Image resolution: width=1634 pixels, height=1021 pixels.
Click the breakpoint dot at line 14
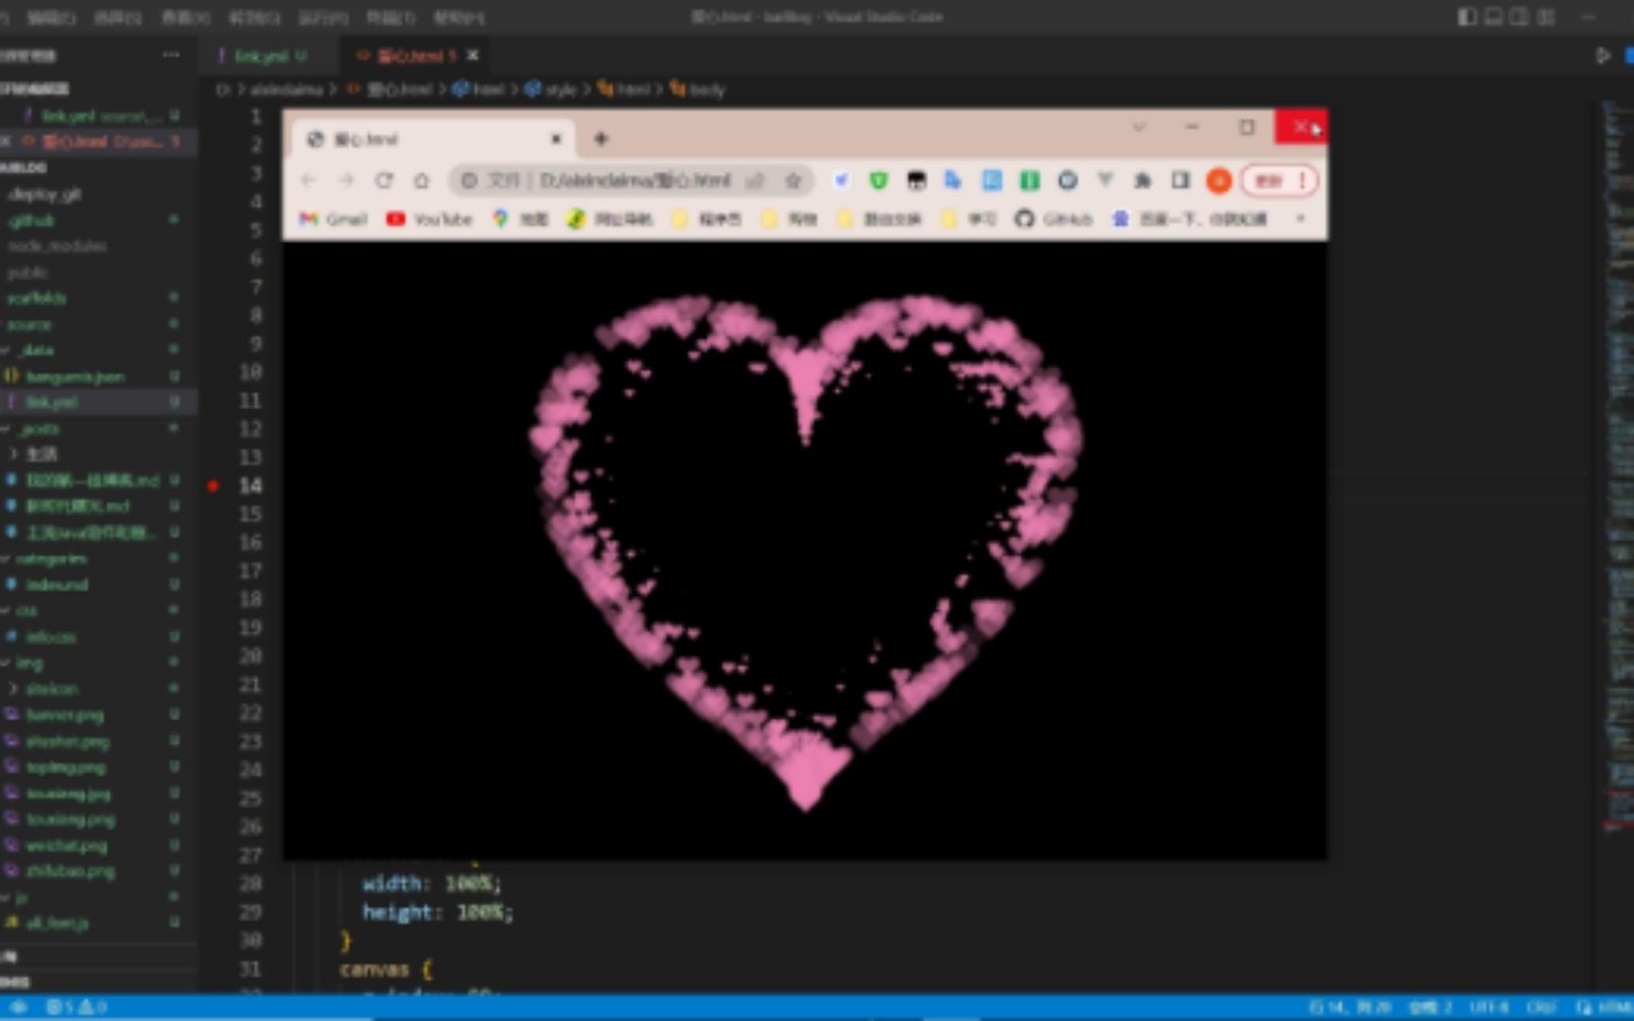click(214, 486)
